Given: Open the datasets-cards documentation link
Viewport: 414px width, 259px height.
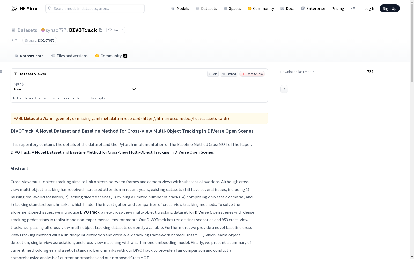Looking at the screenshot, I should (x=185, y=118).
